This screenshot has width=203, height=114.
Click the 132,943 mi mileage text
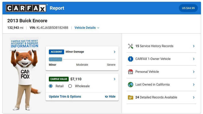pos(15,28)
